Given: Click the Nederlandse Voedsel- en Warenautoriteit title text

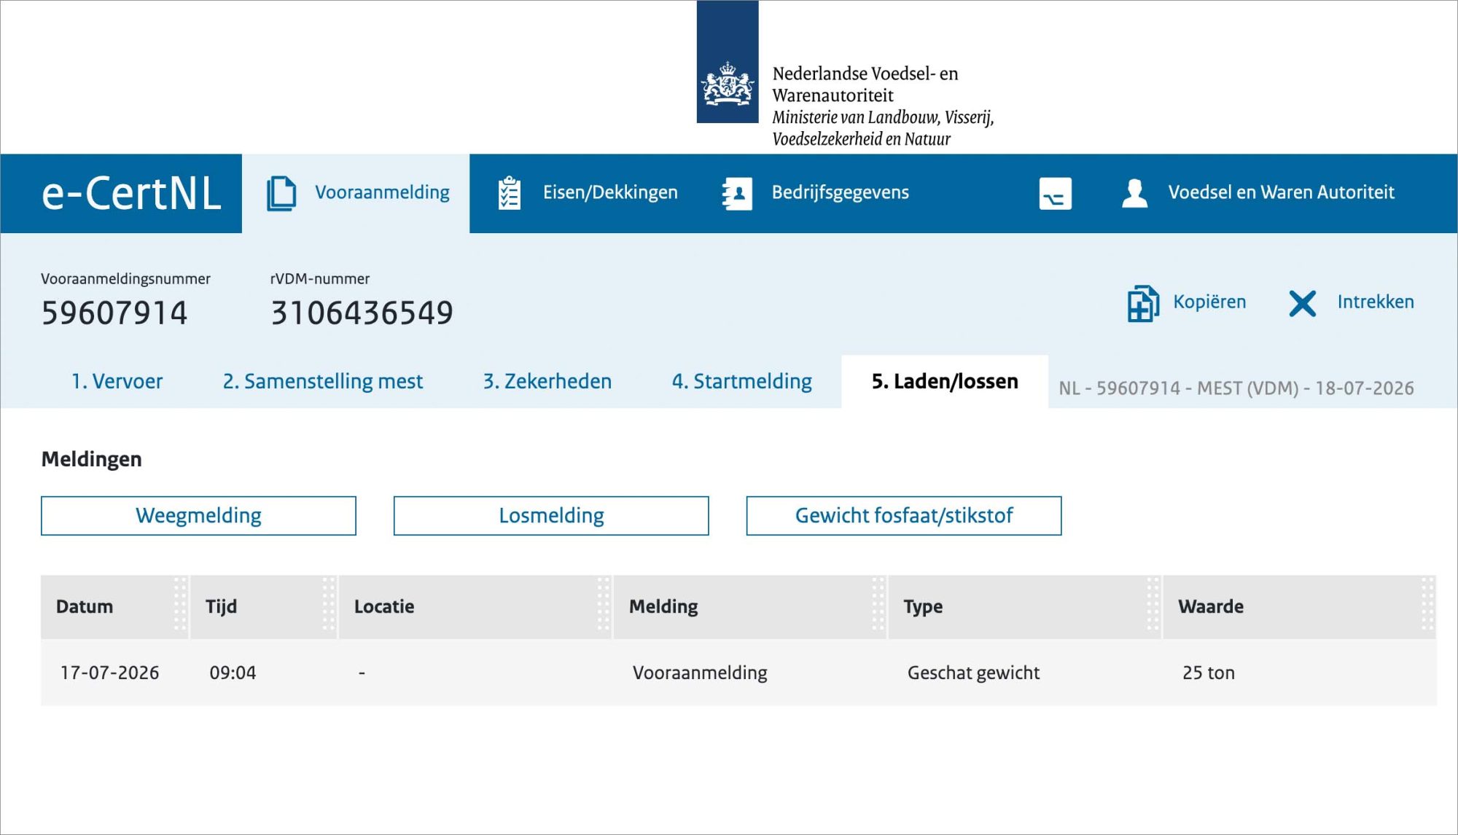Looking at the screenshot, I should 865,85.
